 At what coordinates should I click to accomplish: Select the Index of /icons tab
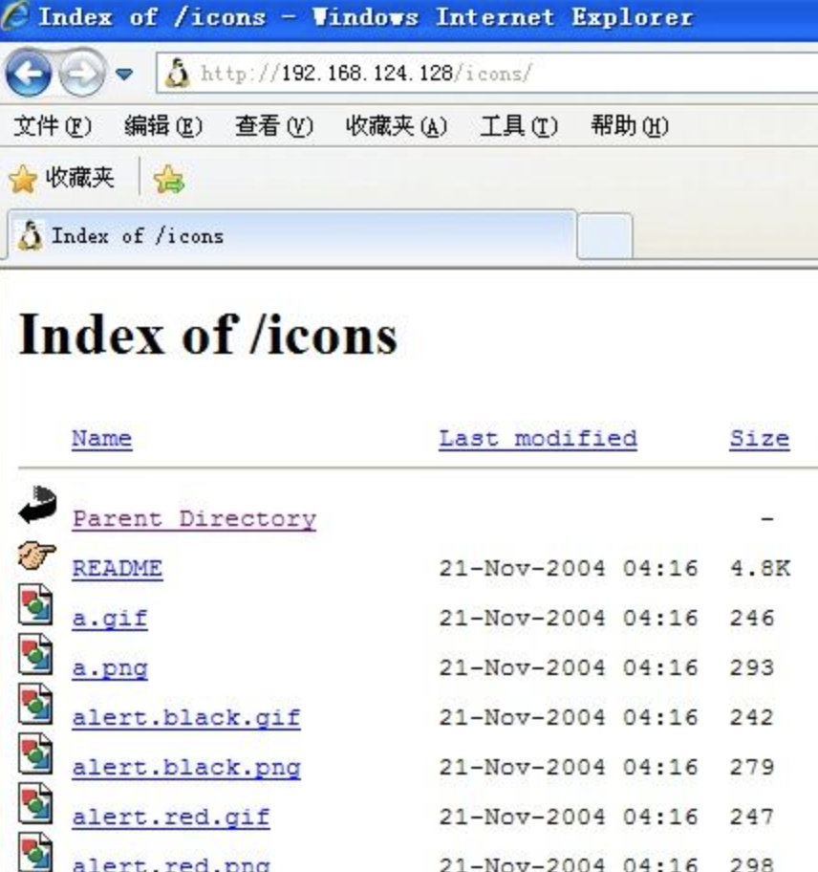[x=292, y=236]
